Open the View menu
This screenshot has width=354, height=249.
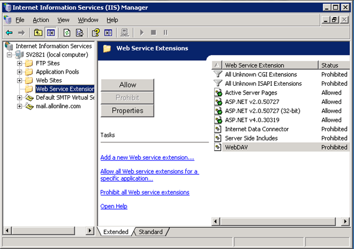(x=63, y=20)
